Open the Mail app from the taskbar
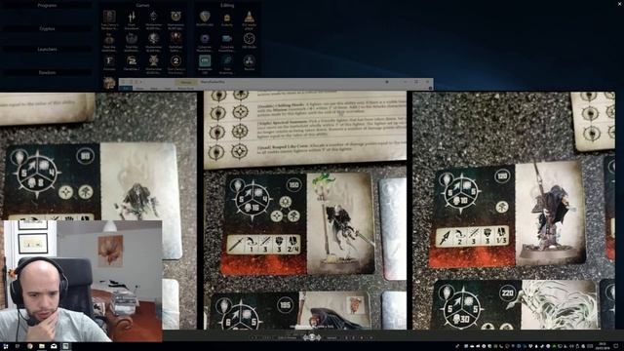The image size is (624, 351). pos(54,346)
